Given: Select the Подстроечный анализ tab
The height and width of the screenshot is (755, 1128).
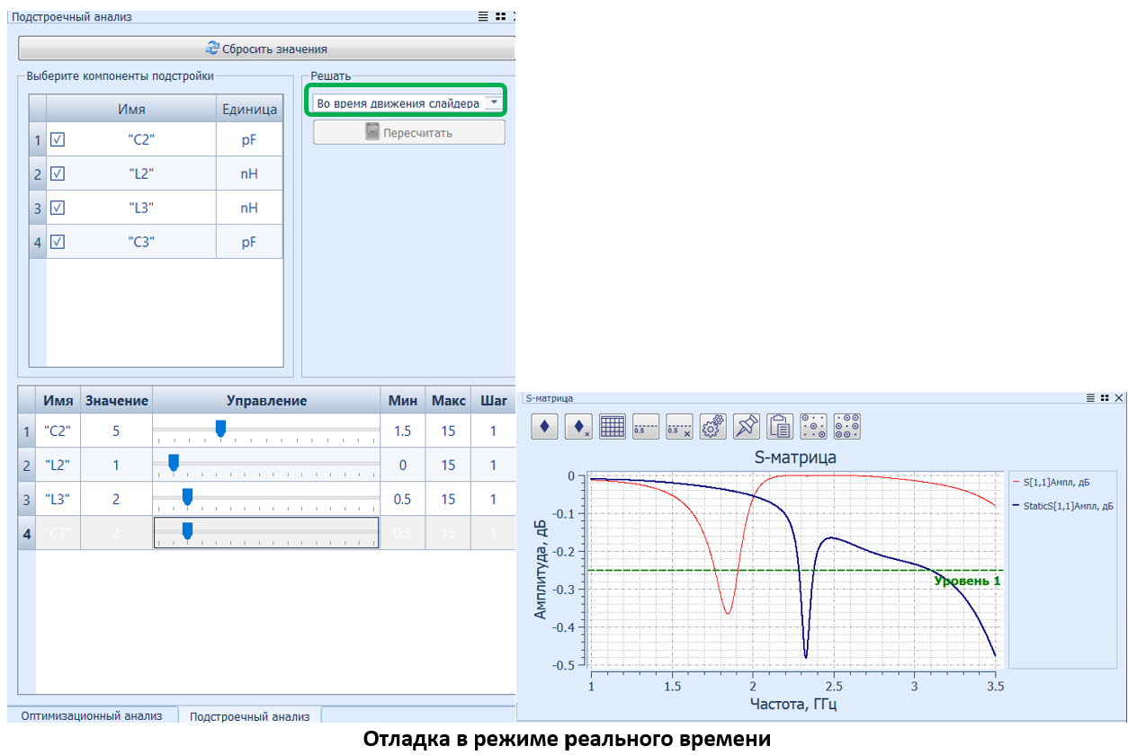Looking at the screenshot, I should point(250,716).
